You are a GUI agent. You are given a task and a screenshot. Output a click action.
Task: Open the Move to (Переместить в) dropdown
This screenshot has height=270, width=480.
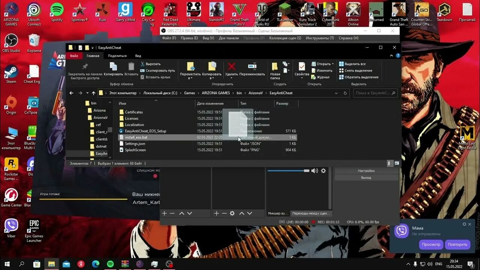tap(190, 70)
